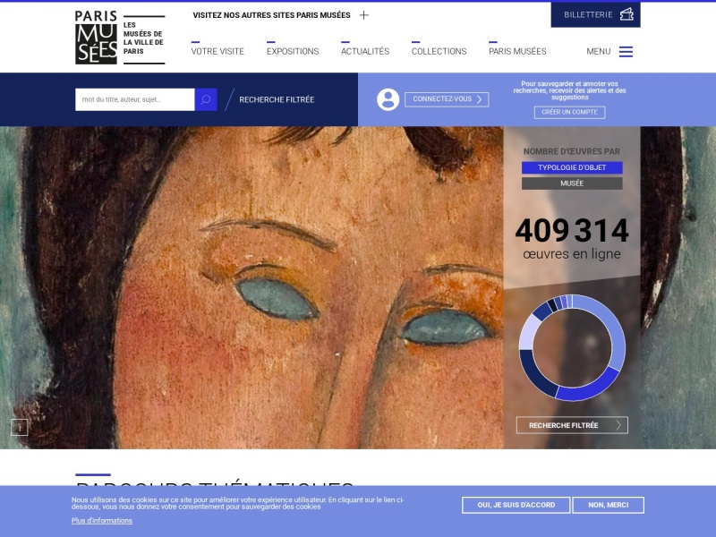Open the Collections menu item

(x=439, y=51)
